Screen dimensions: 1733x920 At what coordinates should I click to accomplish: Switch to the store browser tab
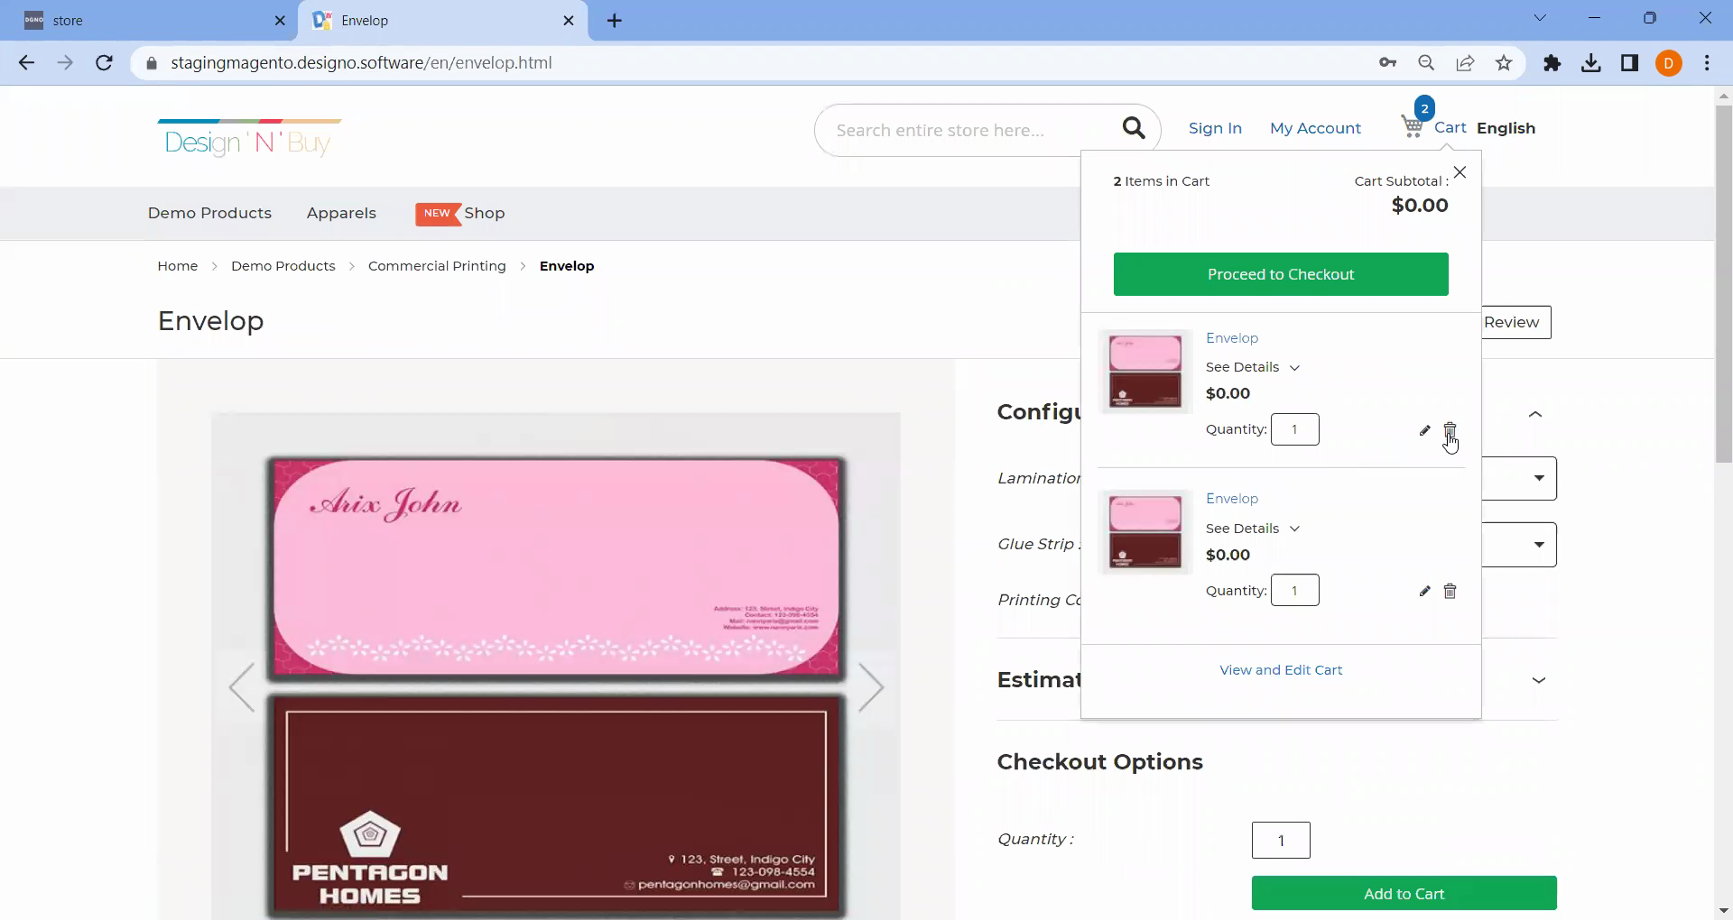(x=144, y=21)
